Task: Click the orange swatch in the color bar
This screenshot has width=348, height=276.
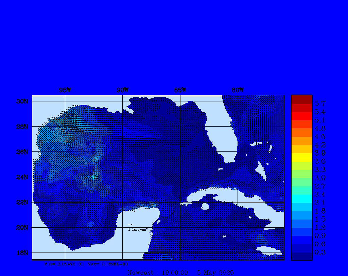Action: [301, 132]
